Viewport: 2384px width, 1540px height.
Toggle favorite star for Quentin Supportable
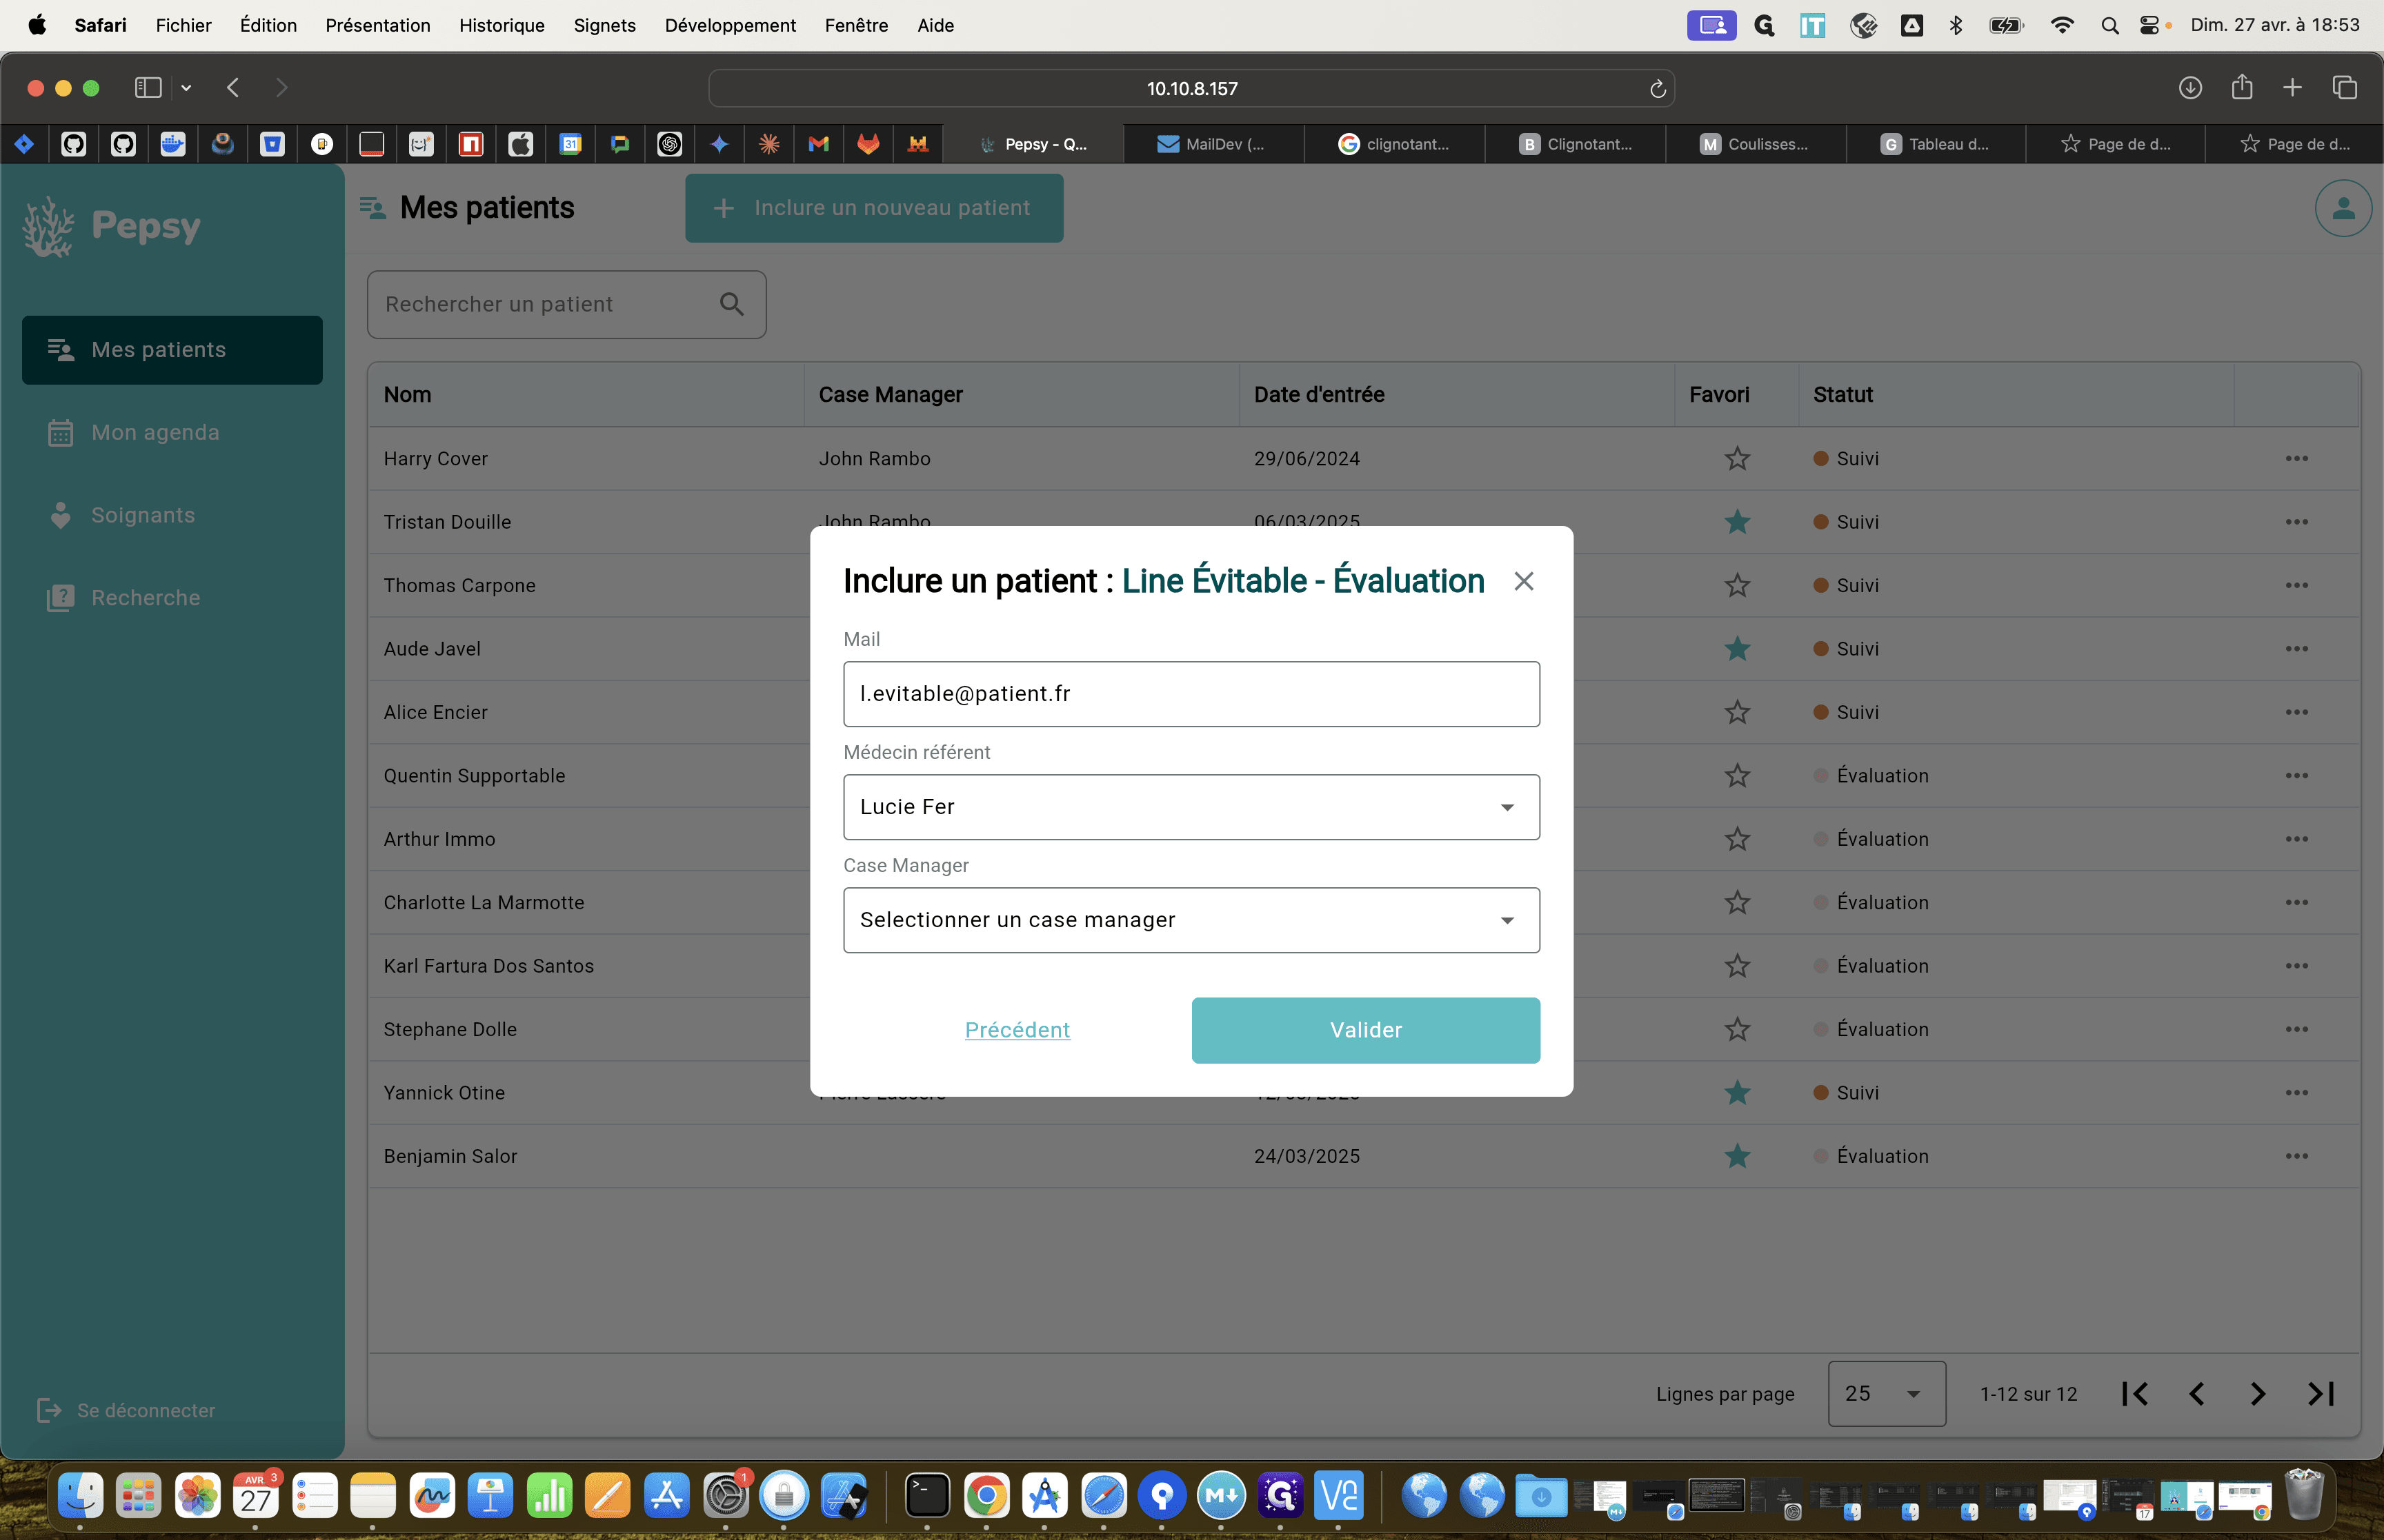pyautogui.click(x=1737, y=776)
